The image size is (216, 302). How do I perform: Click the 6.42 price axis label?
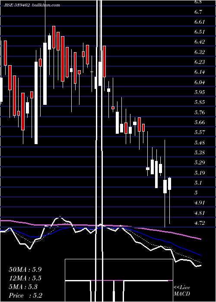pyautogui.click(x=200, y=42)
